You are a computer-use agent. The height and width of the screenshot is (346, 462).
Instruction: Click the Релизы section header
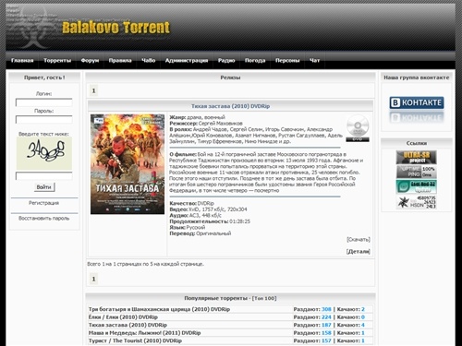click(230, 78)
